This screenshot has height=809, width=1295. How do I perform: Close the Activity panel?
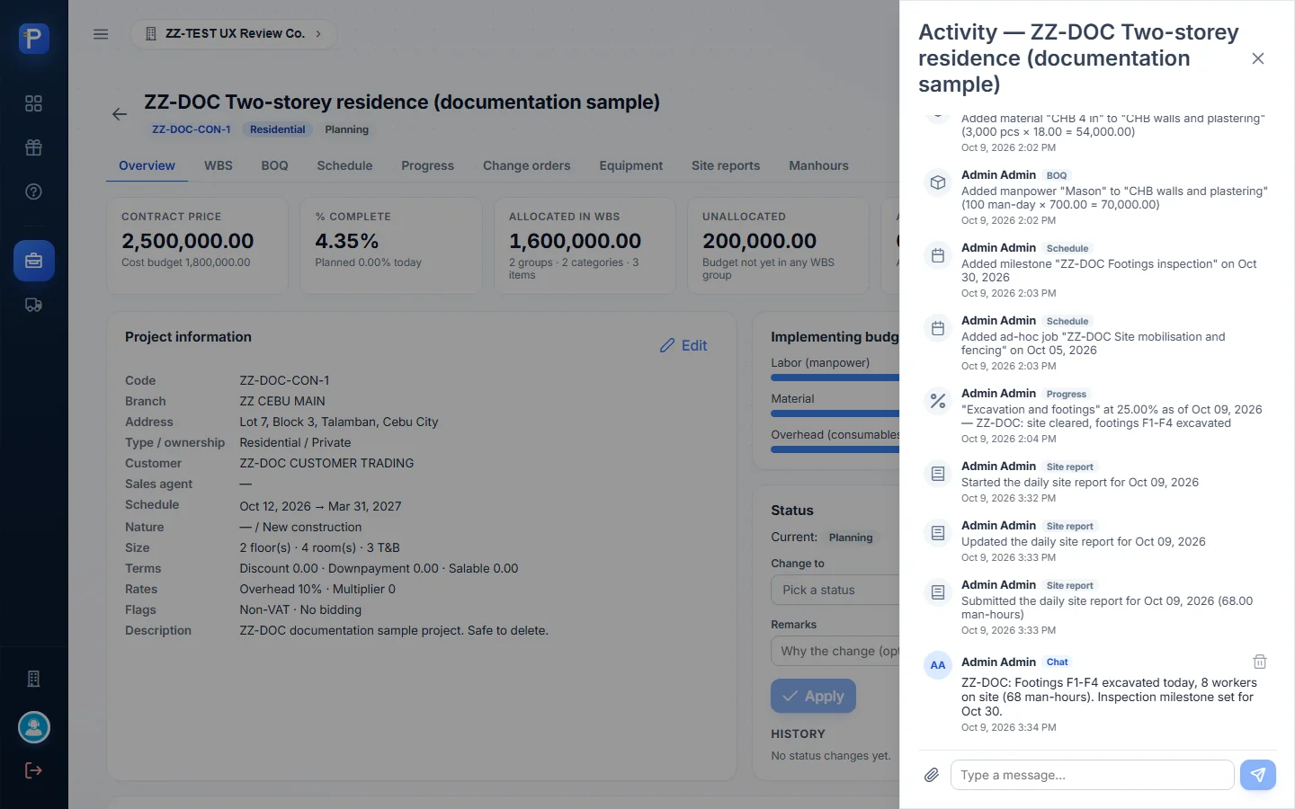(1258, 58)
